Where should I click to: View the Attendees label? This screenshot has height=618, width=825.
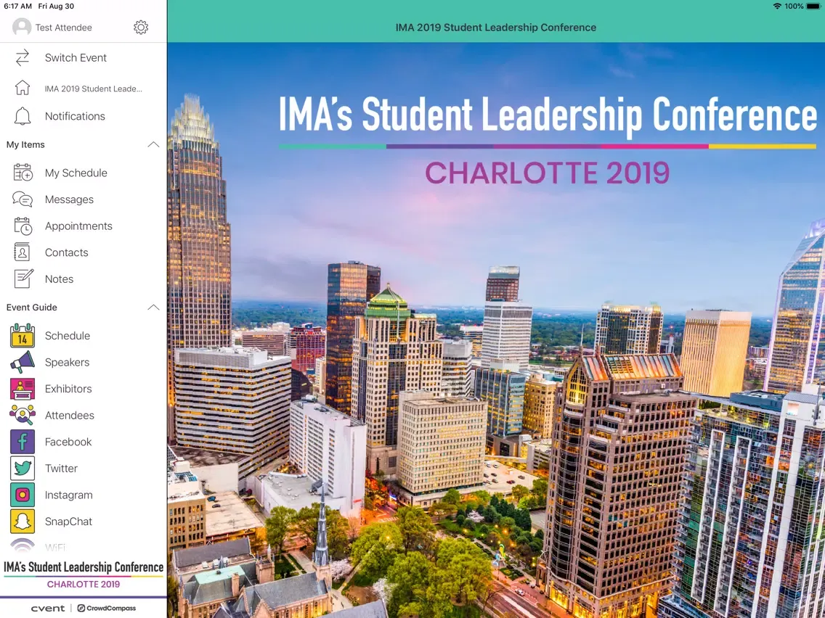click(x=70, y=415)
